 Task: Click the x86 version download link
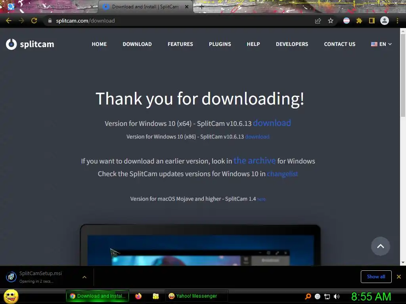257,137
